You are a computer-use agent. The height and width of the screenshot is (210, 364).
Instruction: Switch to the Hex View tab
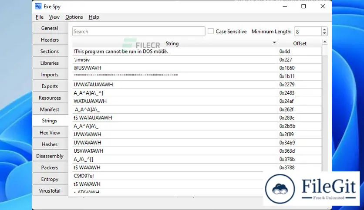click(50, 133)
